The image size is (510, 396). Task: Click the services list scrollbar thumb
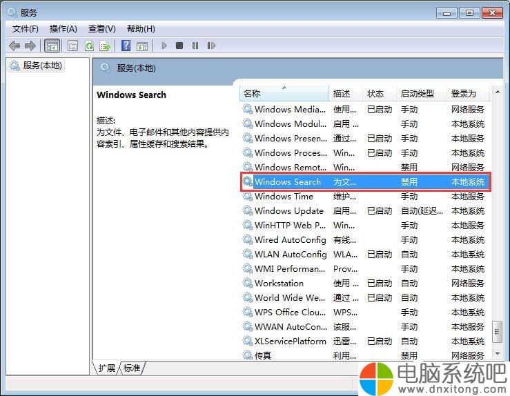click(x=498, y=332)
